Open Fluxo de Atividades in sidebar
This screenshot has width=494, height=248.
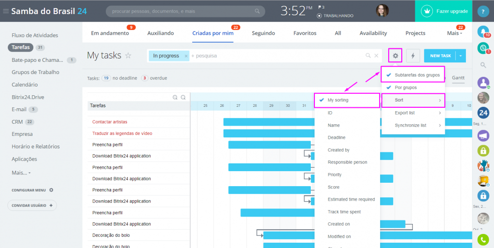tap(35, 35)
